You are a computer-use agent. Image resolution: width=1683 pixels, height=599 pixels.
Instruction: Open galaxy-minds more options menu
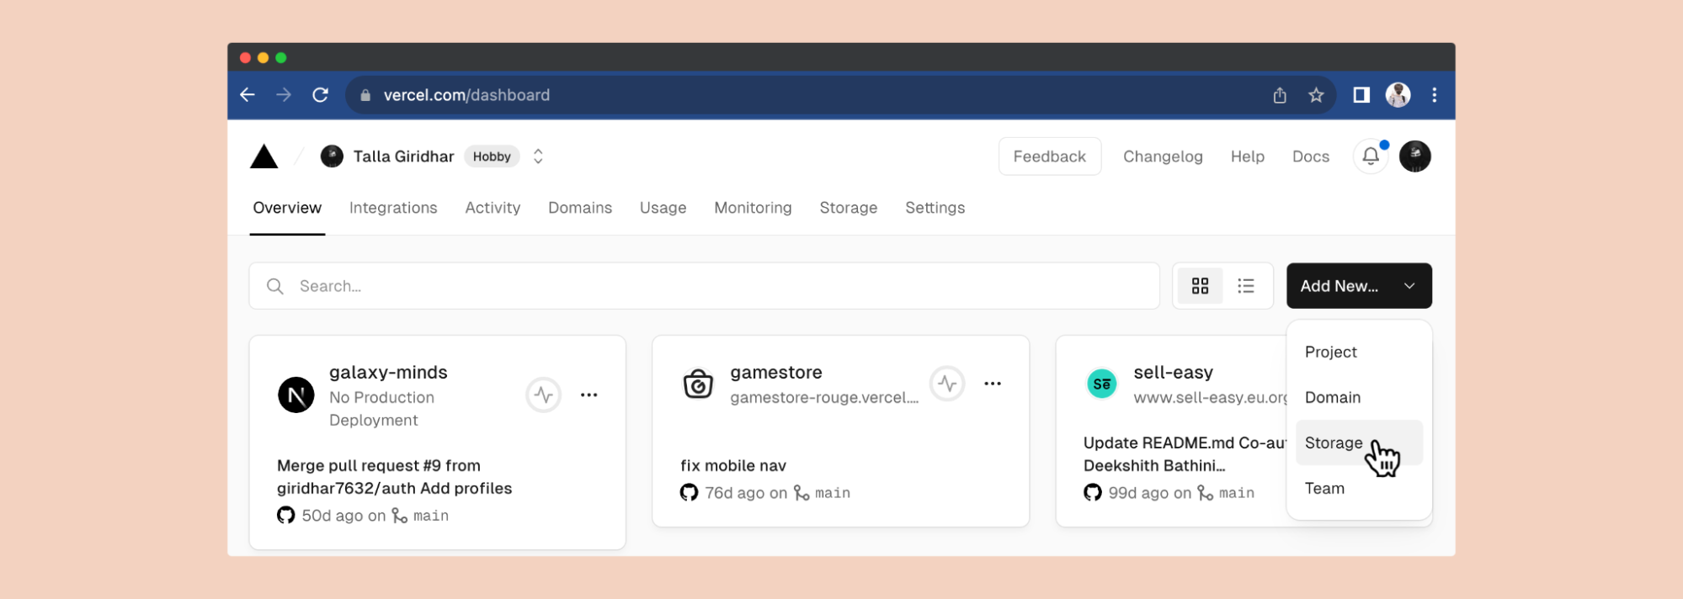pos(589,395)
